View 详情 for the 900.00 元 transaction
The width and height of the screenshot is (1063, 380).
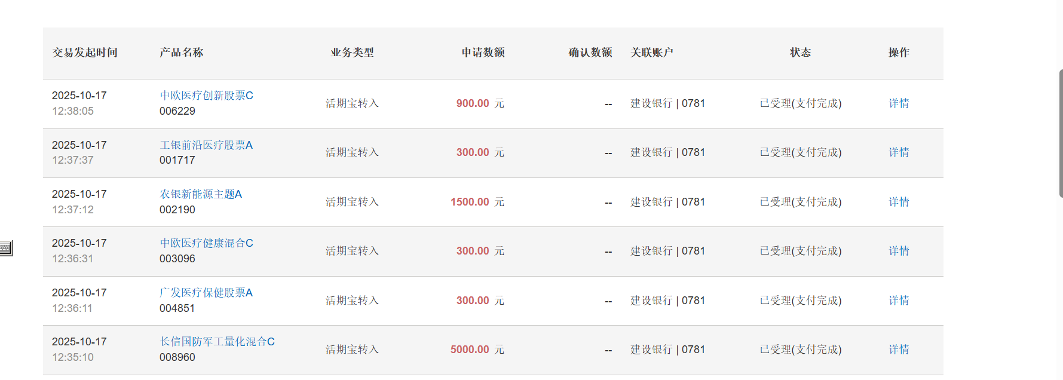tap(899, 103)
